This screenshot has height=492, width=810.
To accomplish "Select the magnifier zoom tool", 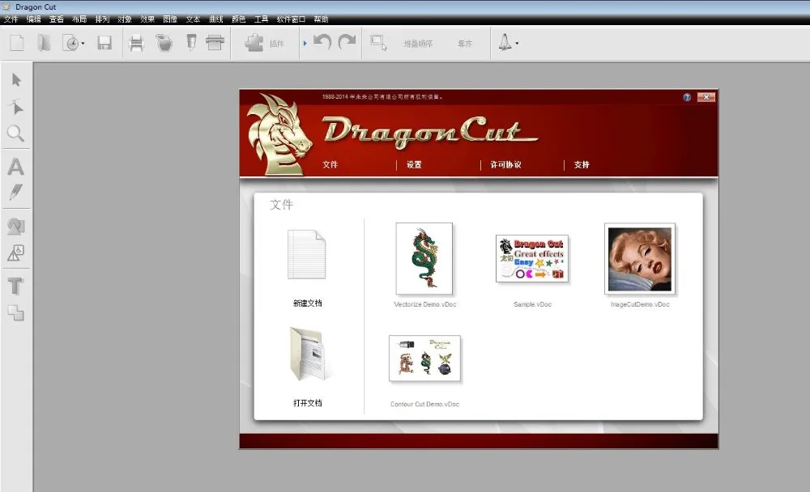I will [x=15, y=134].
